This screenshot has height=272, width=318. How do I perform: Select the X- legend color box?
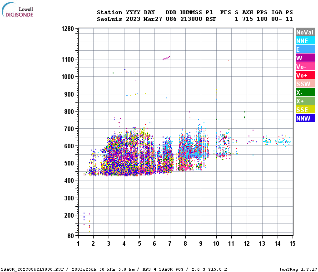pos(305,92)
